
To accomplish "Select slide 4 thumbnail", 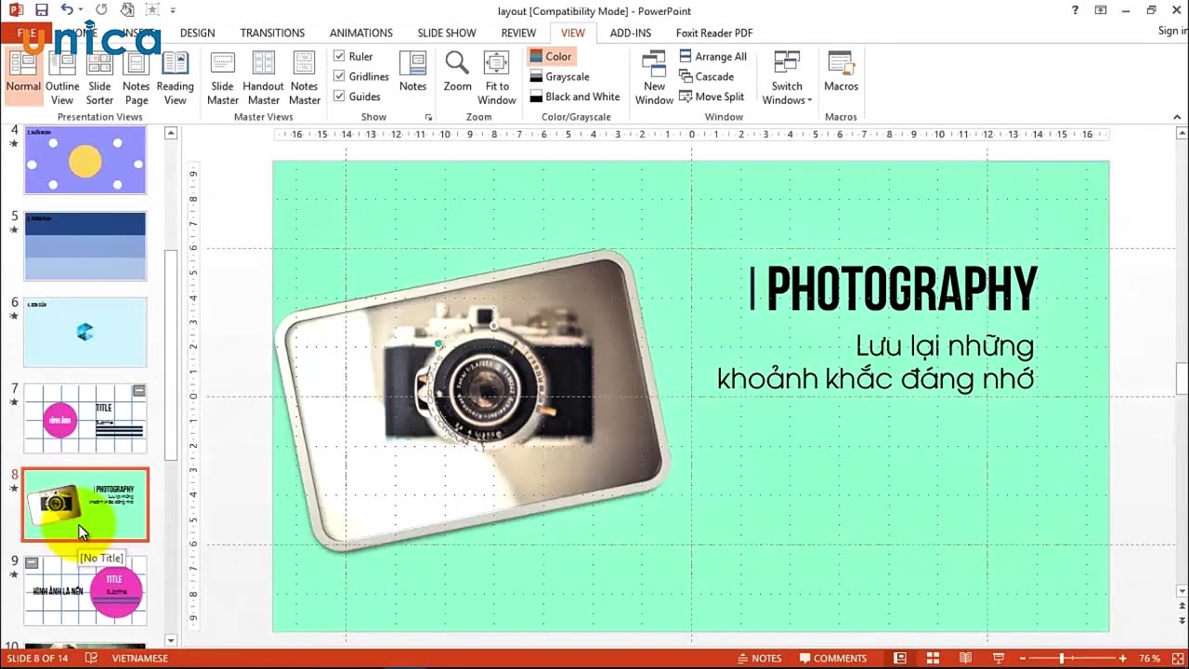I will pos(85,160).
